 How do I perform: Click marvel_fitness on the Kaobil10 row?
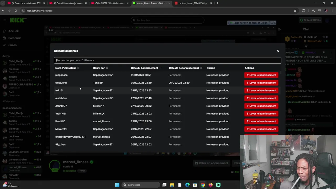[101, 121]
